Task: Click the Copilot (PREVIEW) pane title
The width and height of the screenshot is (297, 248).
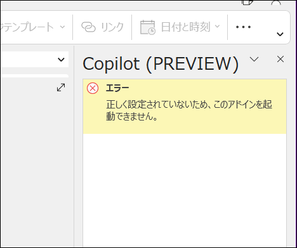Action: (161, 63)
